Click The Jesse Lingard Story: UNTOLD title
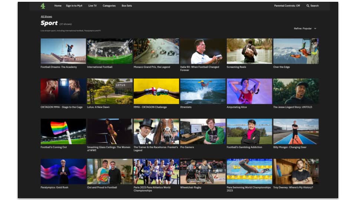356x200 pixels. tap(293, 107)
